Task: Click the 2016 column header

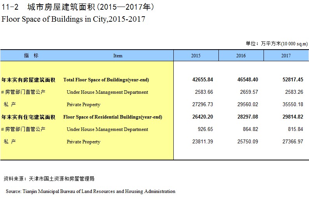Action: tap(241, 55)
